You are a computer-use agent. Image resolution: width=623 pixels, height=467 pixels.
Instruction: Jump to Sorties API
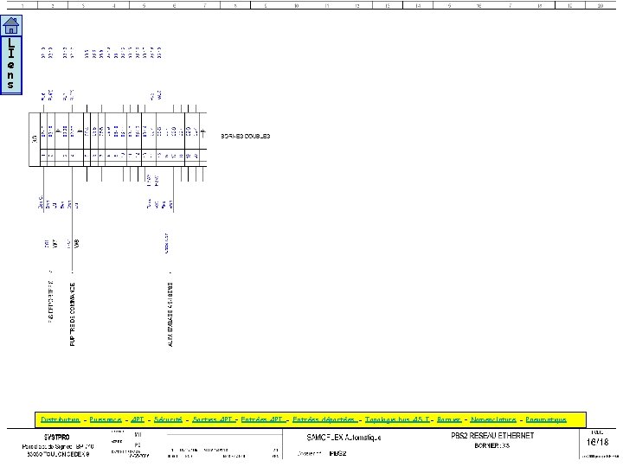212,419
